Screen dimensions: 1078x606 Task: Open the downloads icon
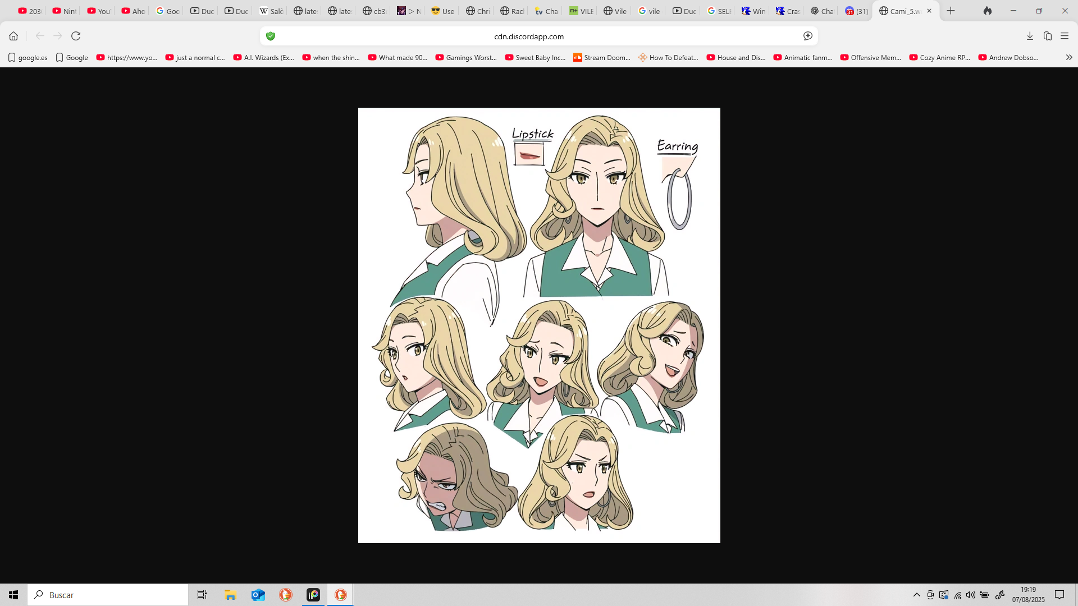1030,36
